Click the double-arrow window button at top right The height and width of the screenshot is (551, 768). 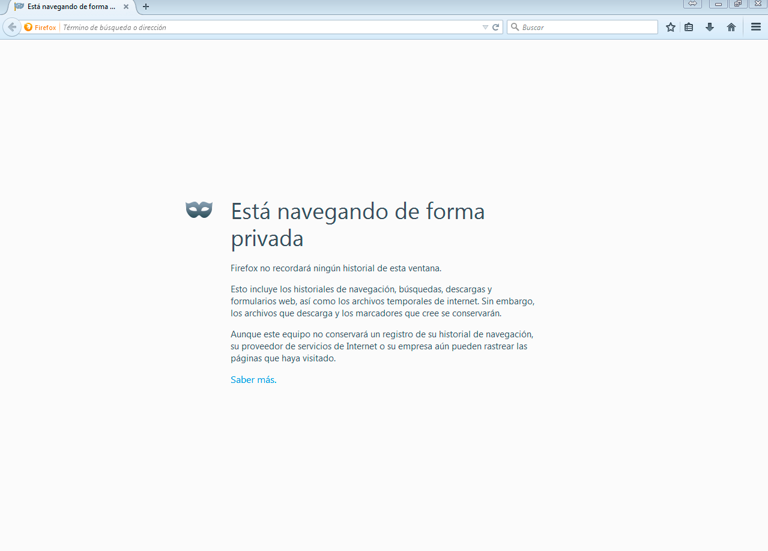point(692,4)
